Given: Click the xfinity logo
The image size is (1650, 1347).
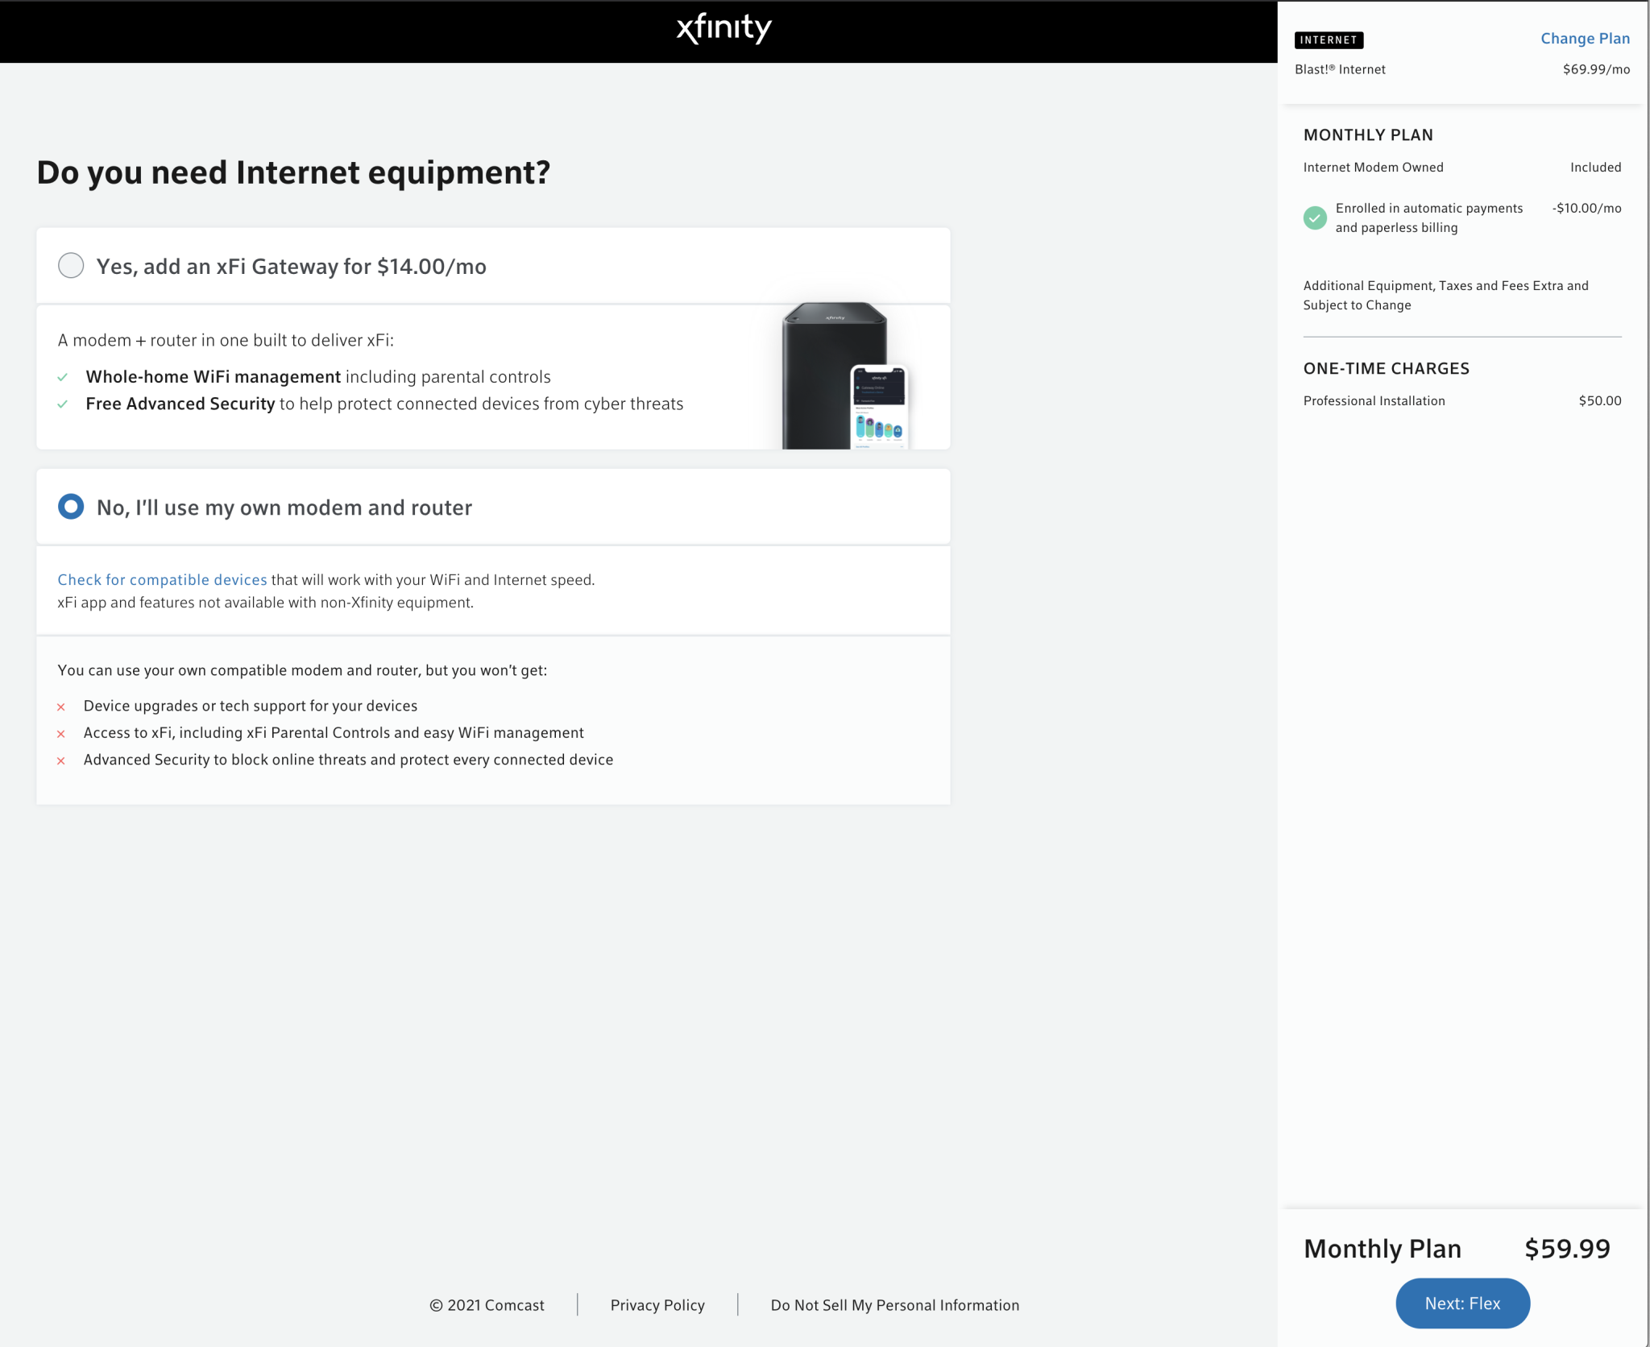Looking at the screenshot, I should (723, 29).
